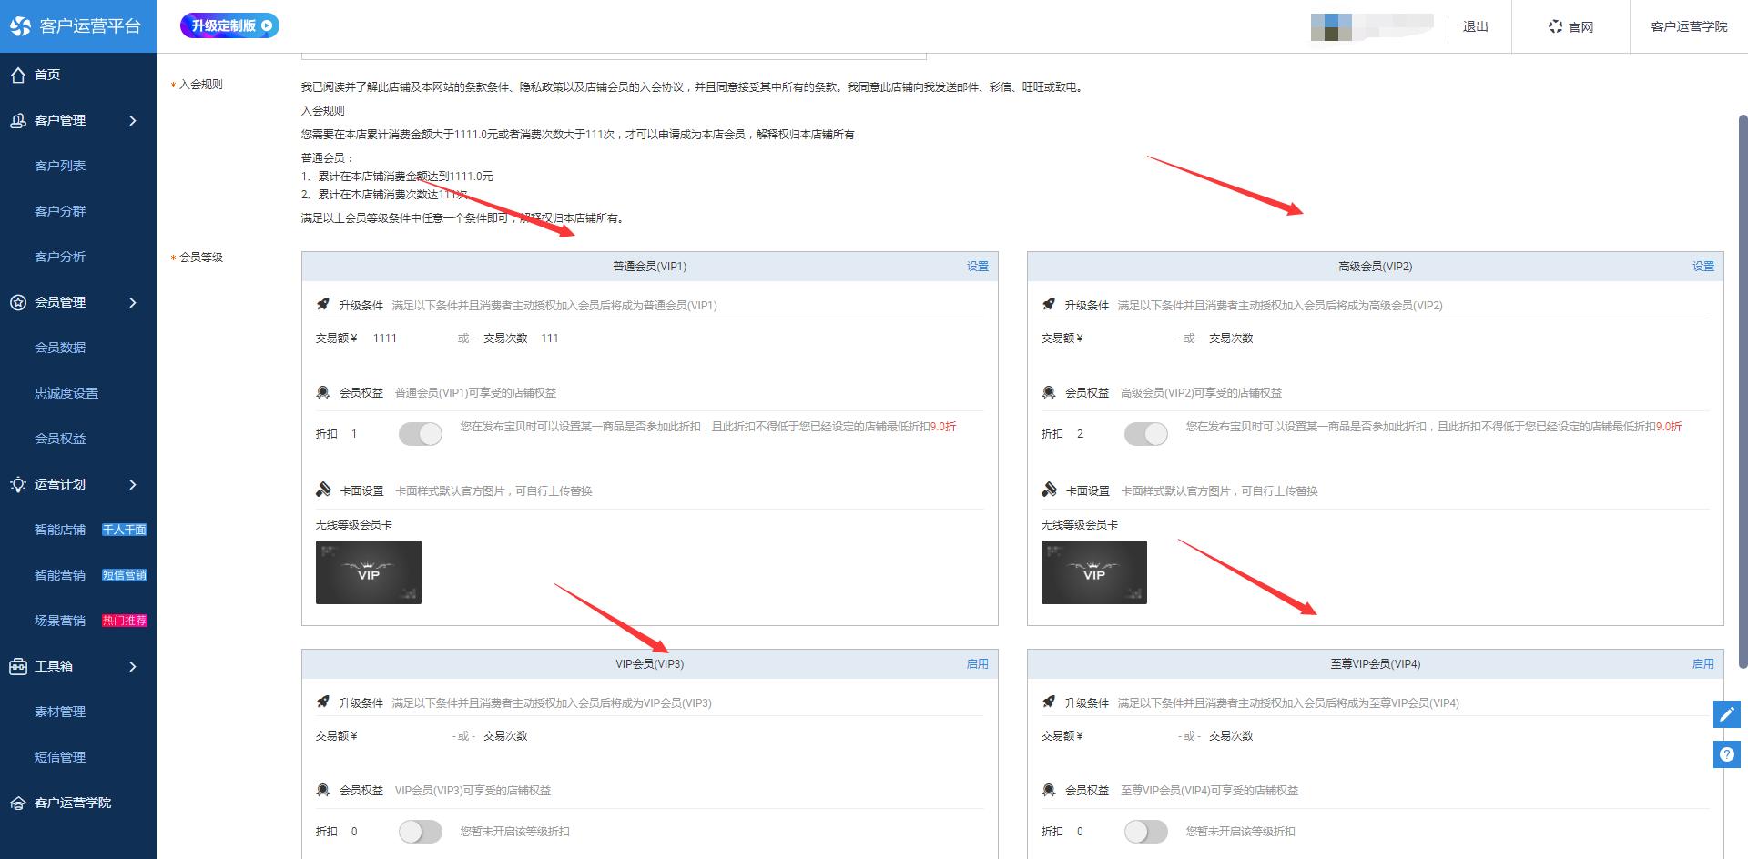This screenshot has width=1748, height=859.
Task: Click the 客户运营平台 logo icon
Action: pos(20,26)
